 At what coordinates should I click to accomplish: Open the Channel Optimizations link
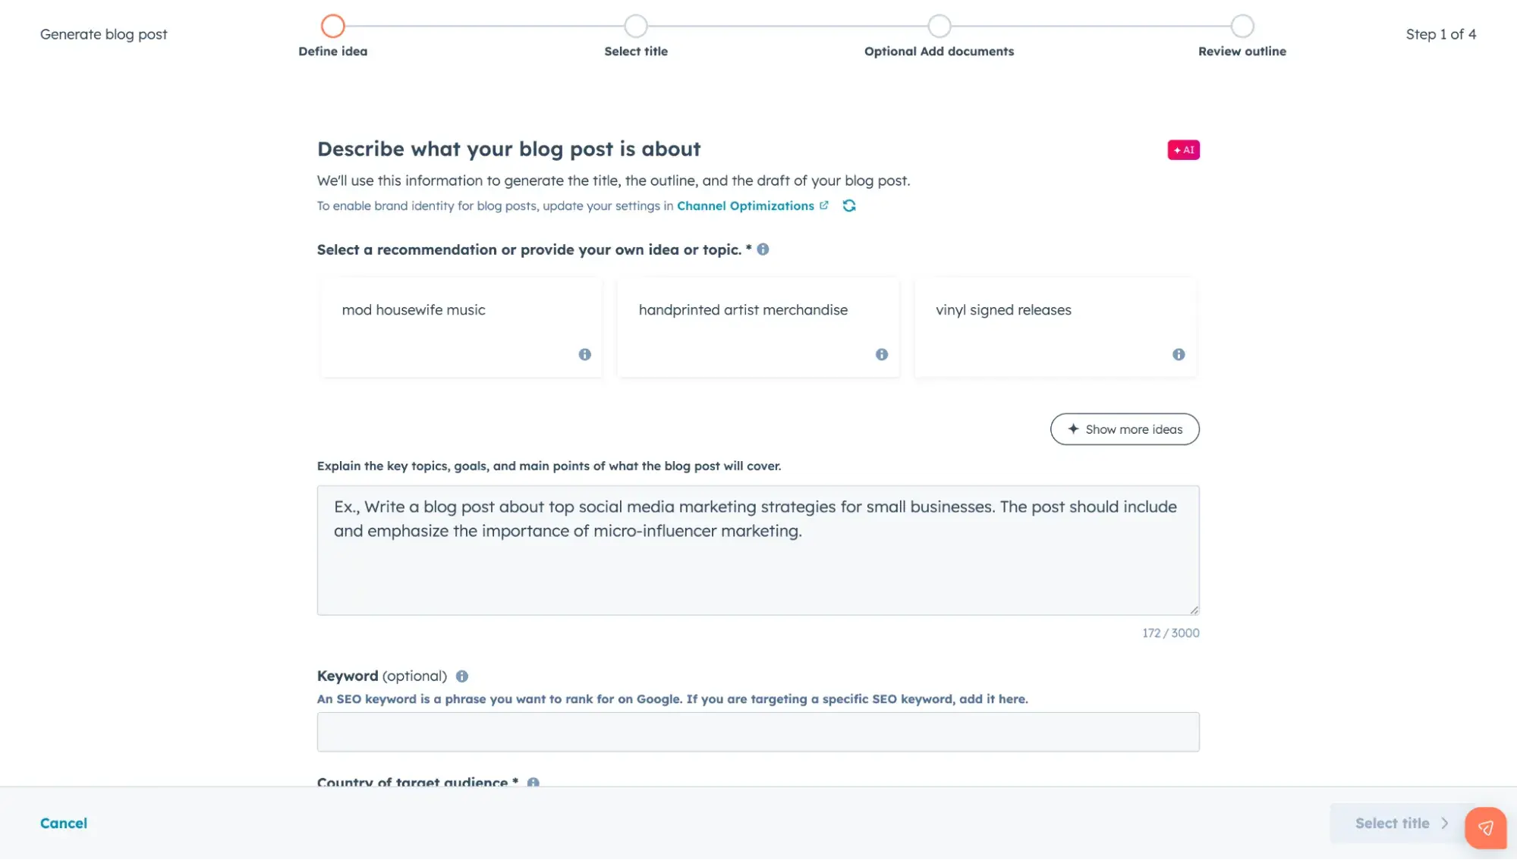[744, 206]
